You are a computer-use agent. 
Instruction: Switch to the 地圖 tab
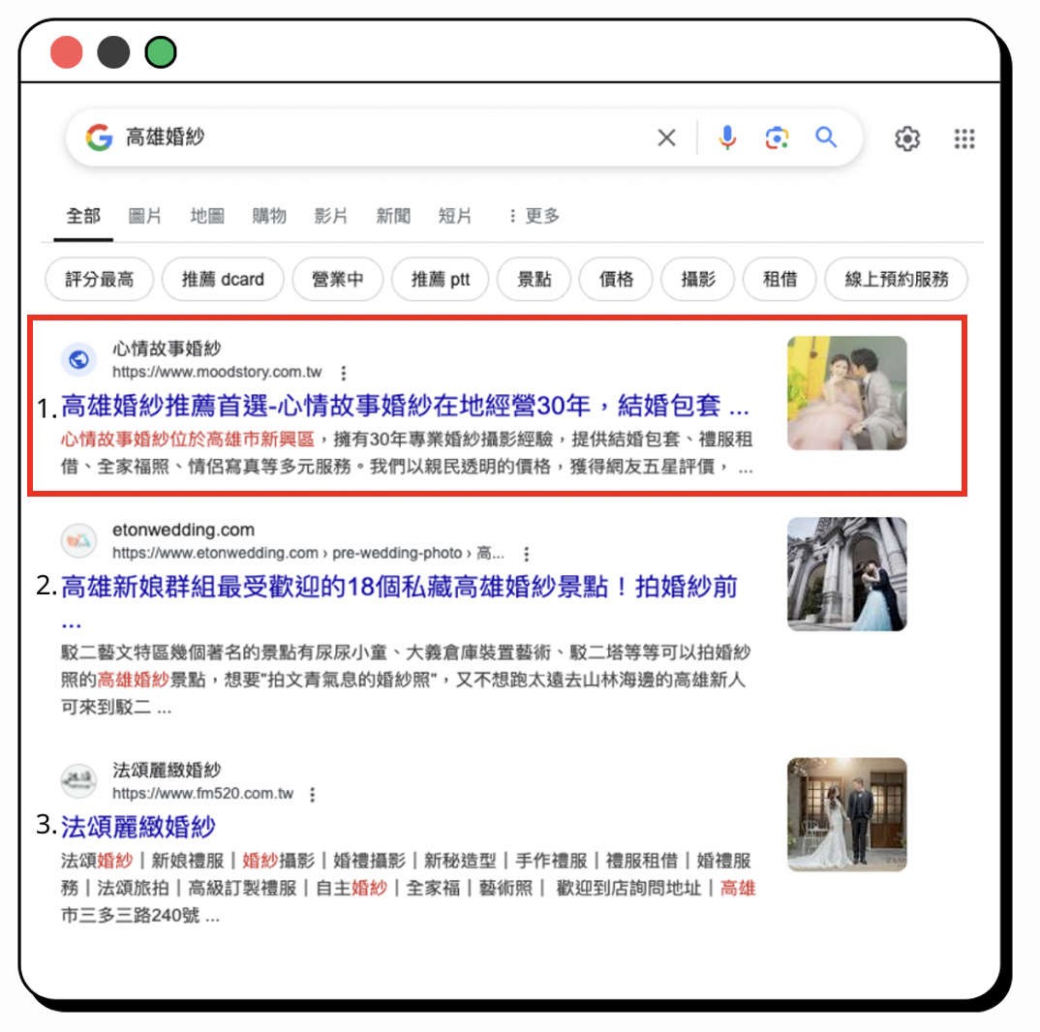click(207, 216)
